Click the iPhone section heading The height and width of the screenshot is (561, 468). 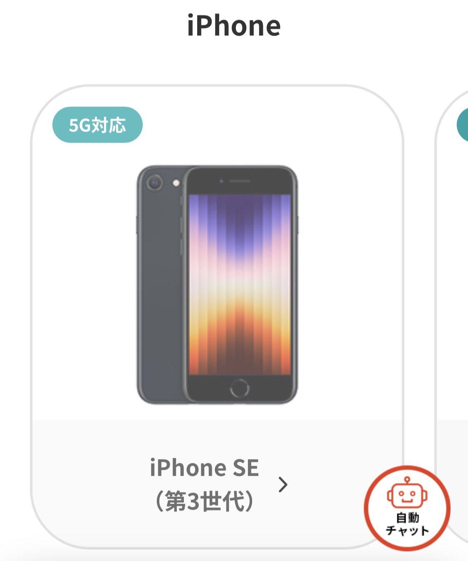pyautogui.click(x=234, y=26)
